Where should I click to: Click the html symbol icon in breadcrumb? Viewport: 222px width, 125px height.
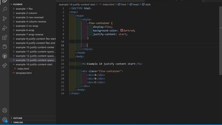(x=119, y=5)
